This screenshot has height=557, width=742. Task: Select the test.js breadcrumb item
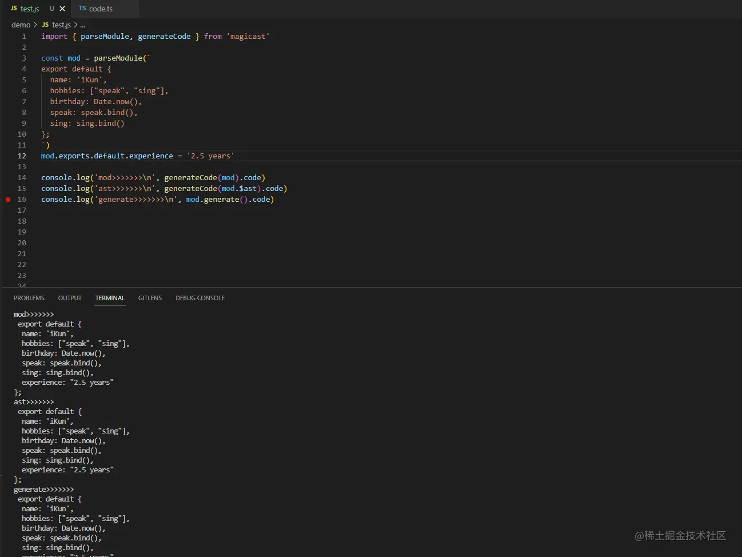pos(61,25)
